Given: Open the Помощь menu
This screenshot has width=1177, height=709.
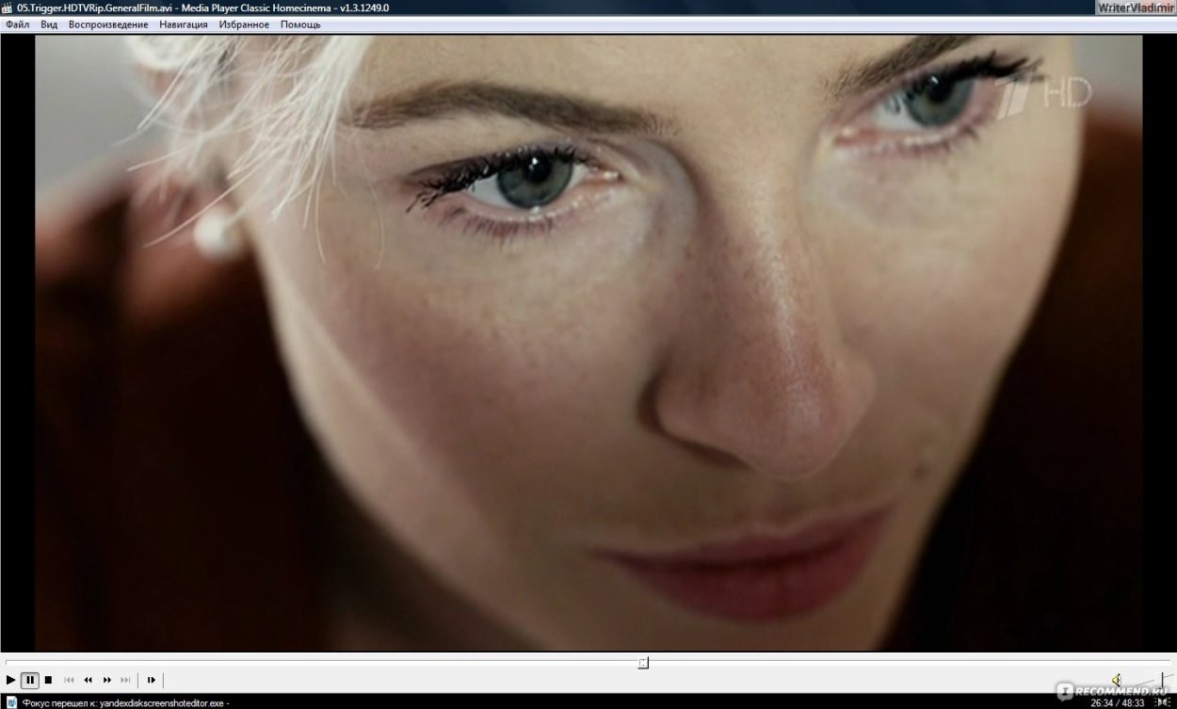Looking at the screenshot, I should (300, 24).
